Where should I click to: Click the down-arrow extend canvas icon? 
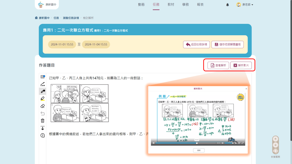pos(43,128)
